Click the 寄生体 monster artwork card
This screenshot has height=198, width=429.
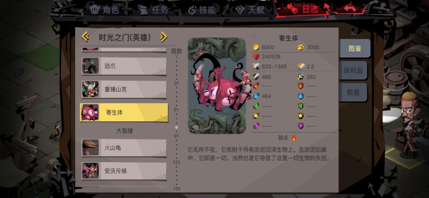(x=217, y=86)
